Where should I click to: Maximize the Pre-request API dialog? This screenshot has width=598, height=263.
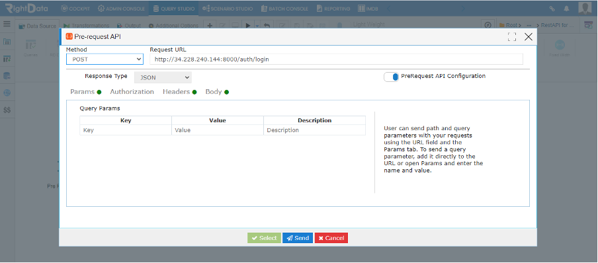(x=512, y=36)
